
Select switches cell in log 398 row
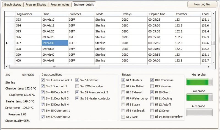click(x=81, y=49)
